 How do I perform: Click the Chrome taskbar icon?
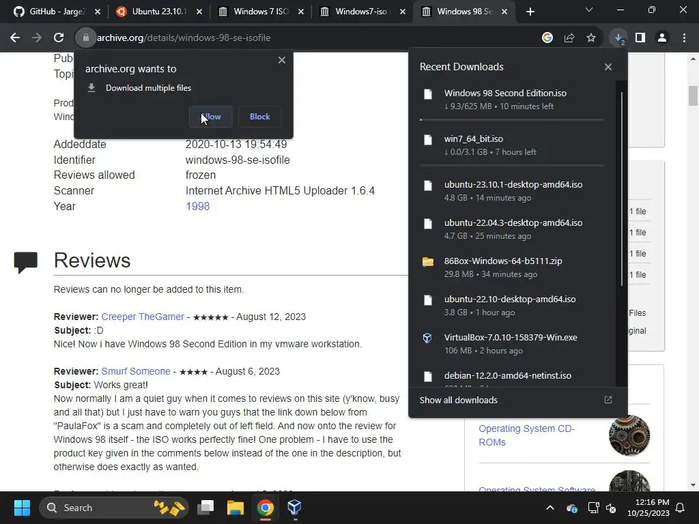(x=266, y=508)
